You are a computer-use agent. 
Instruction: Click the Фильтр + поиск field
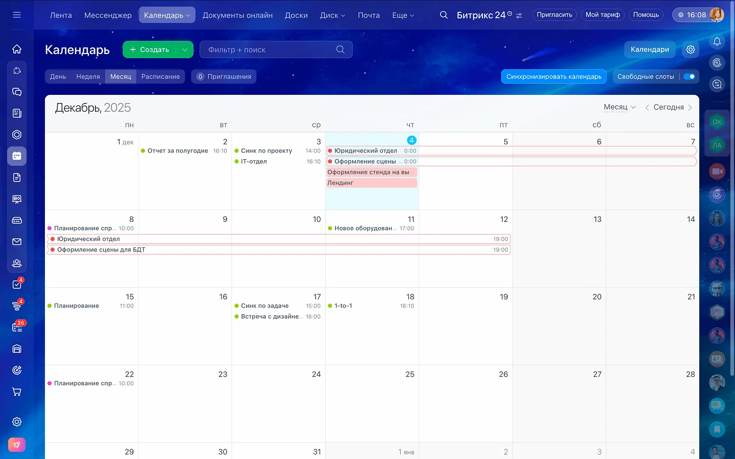click(x=276, y=49)
